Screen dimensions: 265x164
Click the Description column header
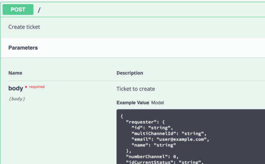130,73
